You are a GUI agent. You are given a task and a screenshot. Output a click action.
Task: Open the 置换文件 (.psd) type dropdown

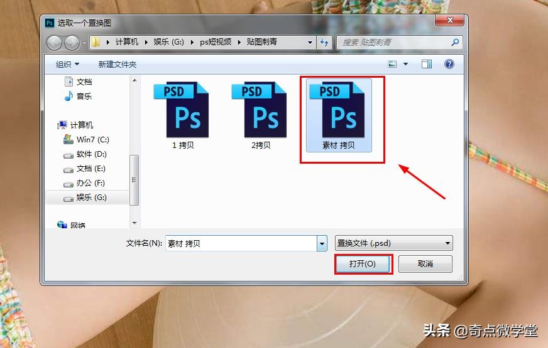[394, 243]
